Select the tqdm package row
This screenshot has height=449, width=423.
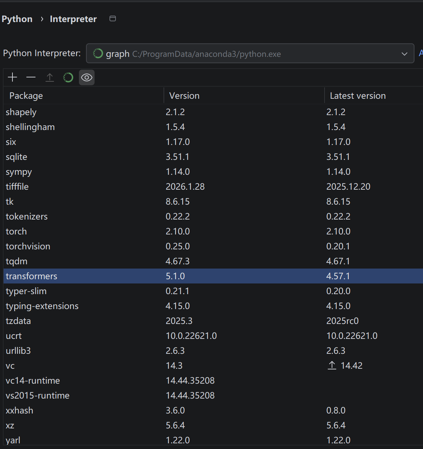pos(213,261)
